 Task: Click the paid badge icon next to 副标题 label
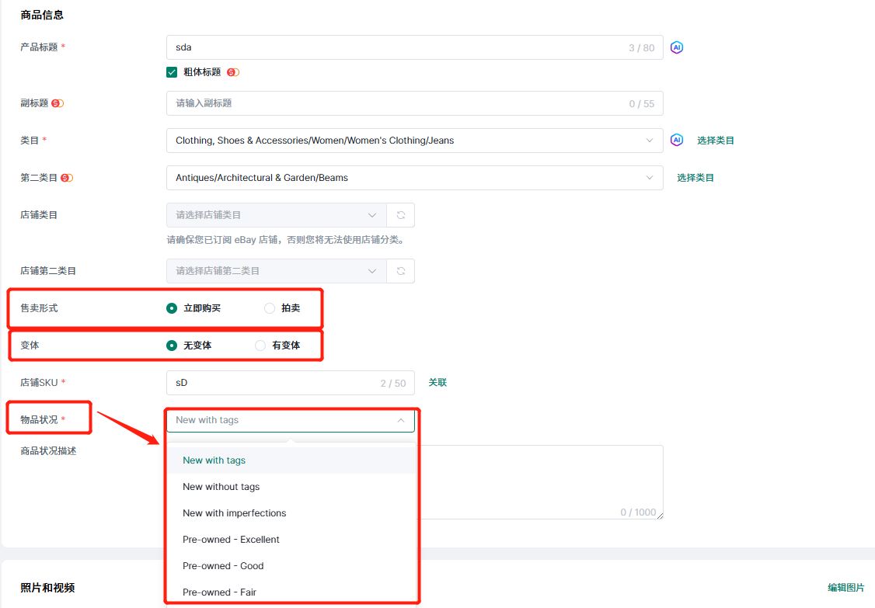[58, 103]
